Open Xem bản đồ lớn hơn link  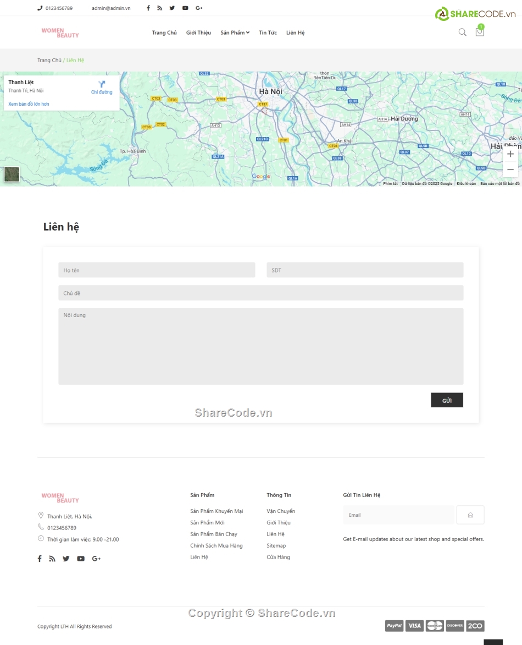click(29, 104)
